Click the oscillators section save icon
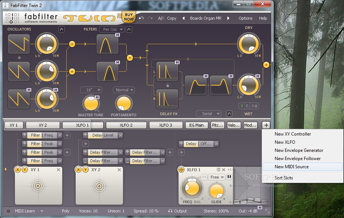This screenshot has width=344, height=218. tap(61, 29)
